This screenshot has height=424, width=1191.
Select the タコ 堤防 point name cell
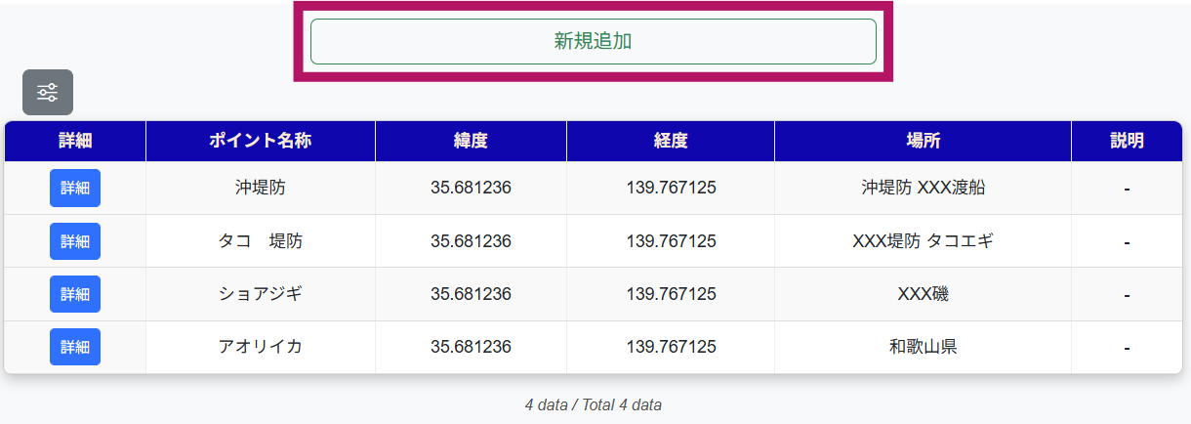point(260,241)
